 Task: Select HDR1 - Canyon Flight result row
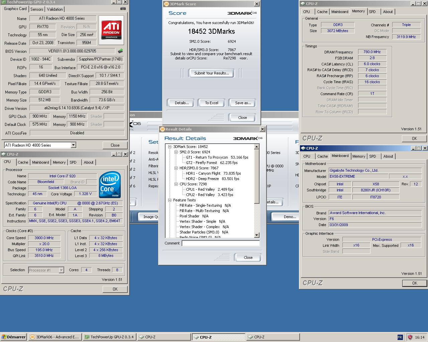[x=213, y=173]
